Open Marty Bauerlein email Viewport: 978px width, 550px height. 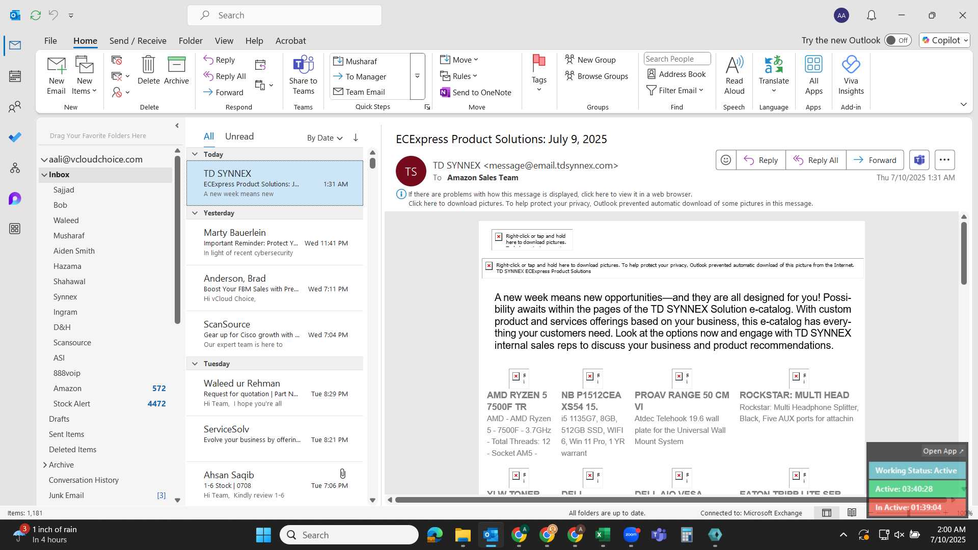point(275,242)
